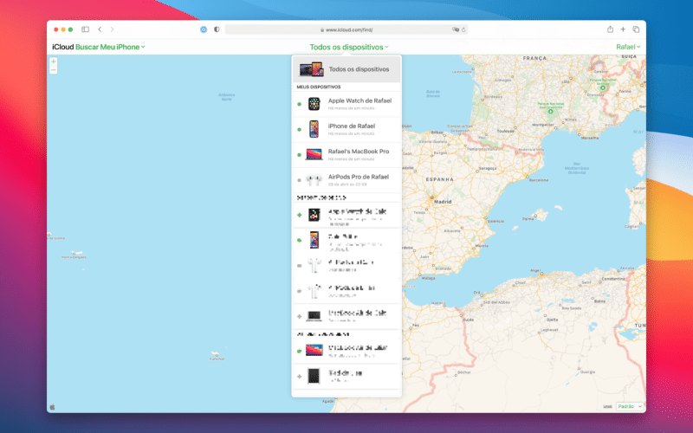This screenshot has width=693, height=433.
Task: Open the Buscar Meu iPhone app switcher
Action: (x=110, y=47)
